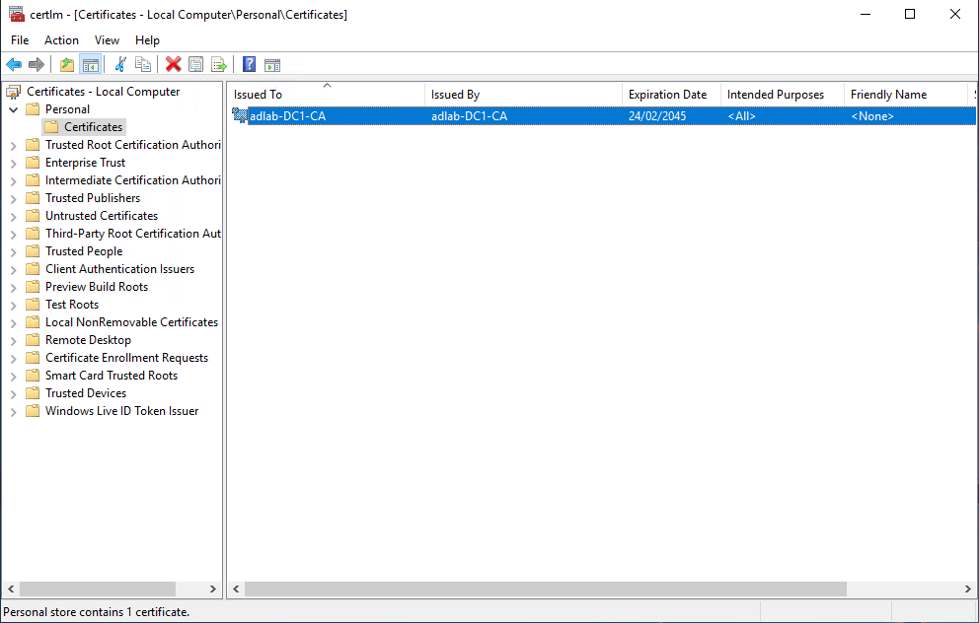Image resolution: width=979 pixels, height=623 pixels.
Task: Sort by the Expiration Date column header
Action: tap(669, 94)
